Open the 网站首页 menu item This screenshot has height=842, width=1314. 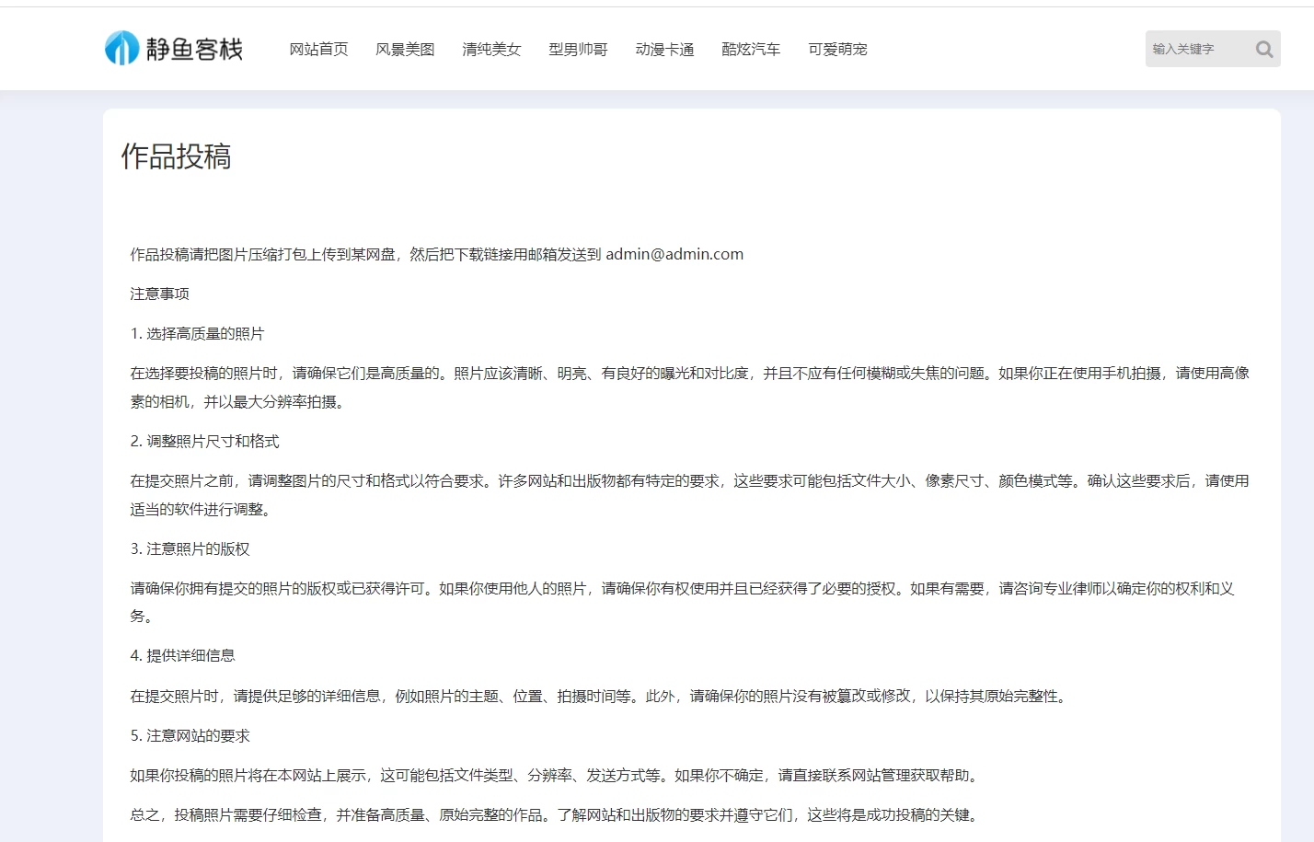pyautogui.click(x=318, y=50)
